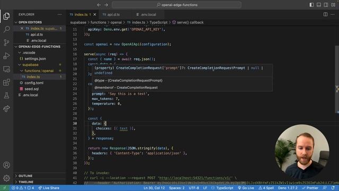
Task: Start Live Share from status bar
Action: tap(49, 188)
